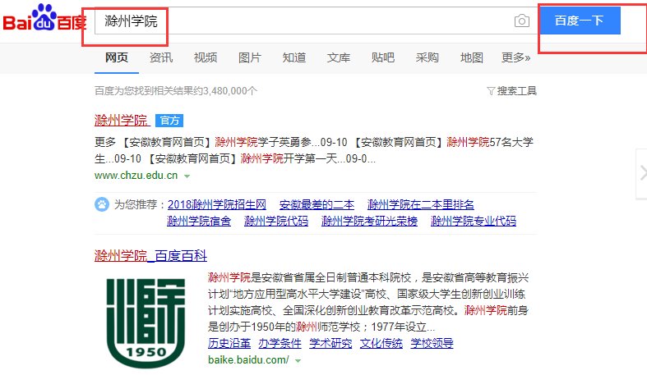Open the 历史沿革 sublink
The width and height of the screenshot is (647, 375).
tap(229, 343)
